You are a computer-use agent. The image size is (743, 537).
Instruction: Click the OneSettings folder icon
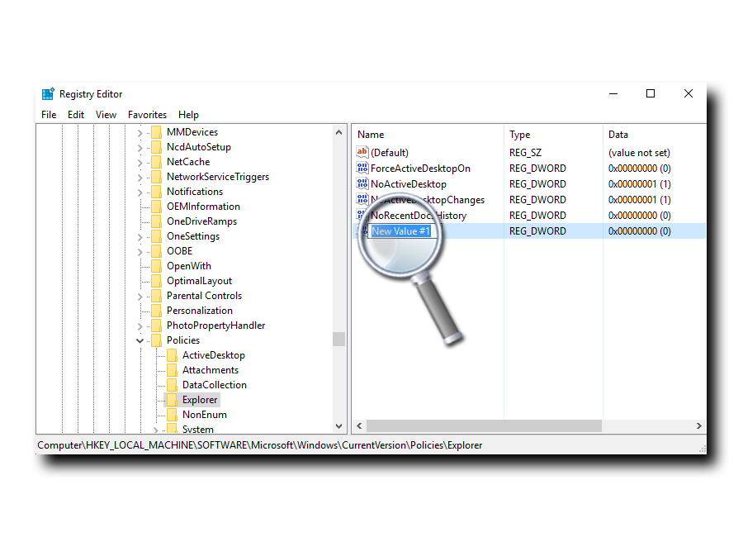(x=156, y=236)
